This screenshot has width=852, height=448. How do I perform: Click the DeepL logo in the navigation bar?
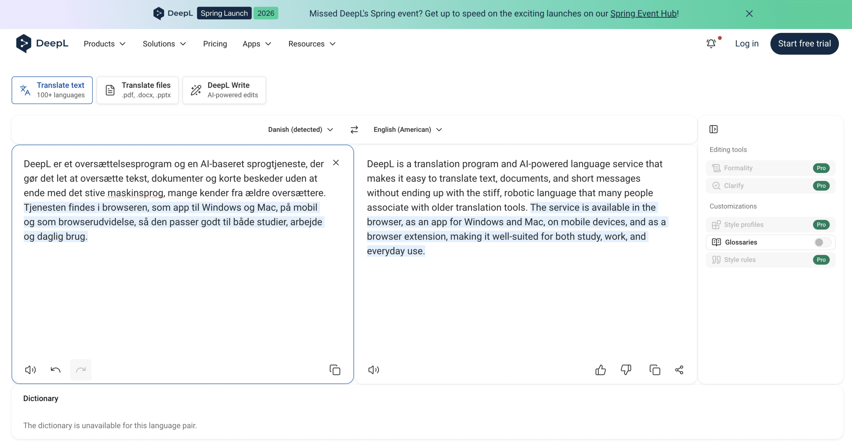click(42, 44)
